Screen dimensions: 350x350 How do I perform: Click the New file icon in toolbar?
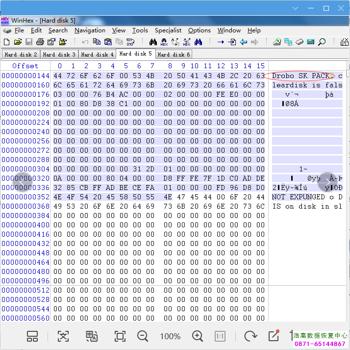(x=7, y=42)
